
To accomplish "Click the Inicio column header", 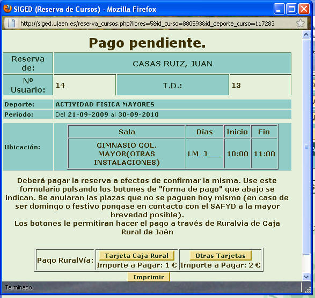I will (237, 132).
